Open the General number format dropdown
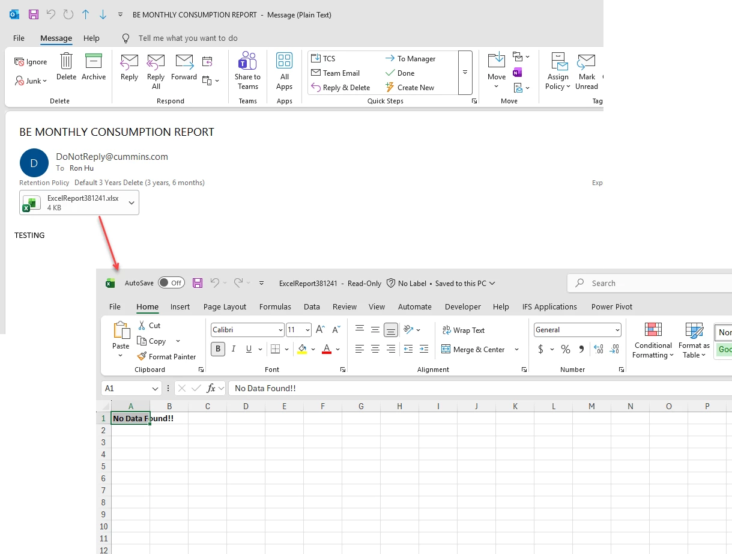 pyautogui.click(x=617, y=330)
